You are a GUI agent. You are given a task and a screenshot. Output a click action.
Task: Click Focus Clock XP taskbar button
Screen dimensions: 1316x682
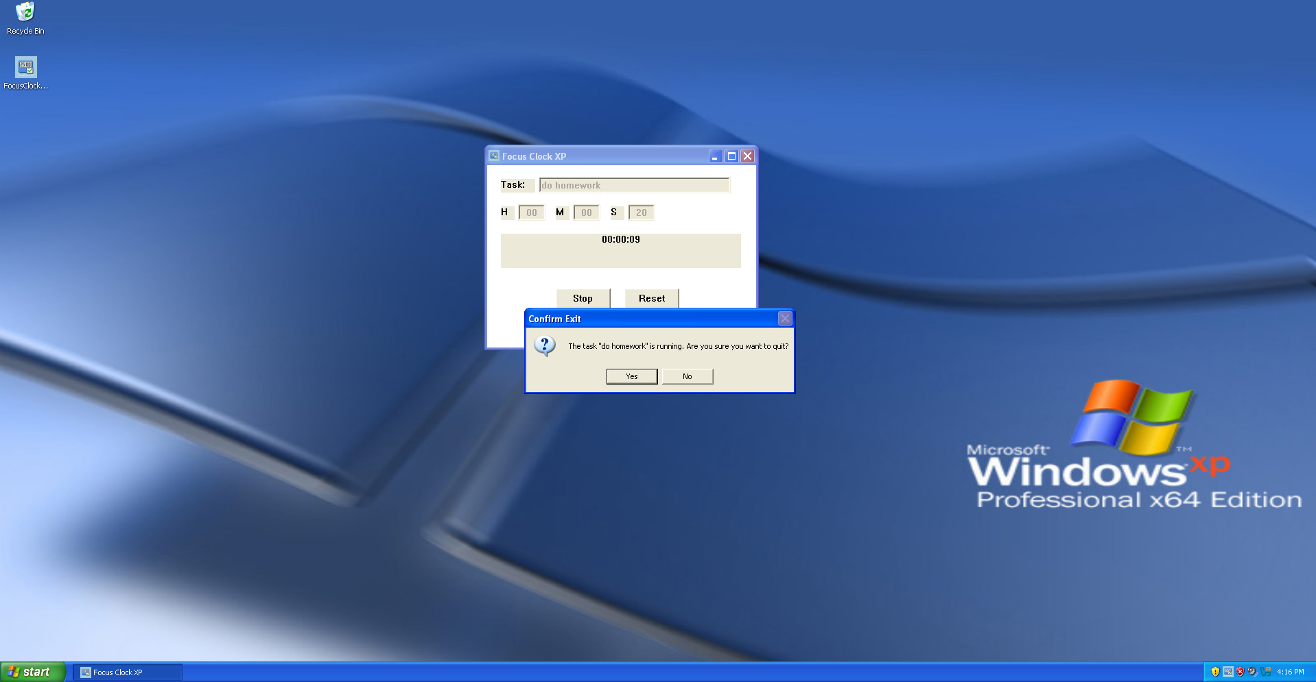(x=128, y=672)
